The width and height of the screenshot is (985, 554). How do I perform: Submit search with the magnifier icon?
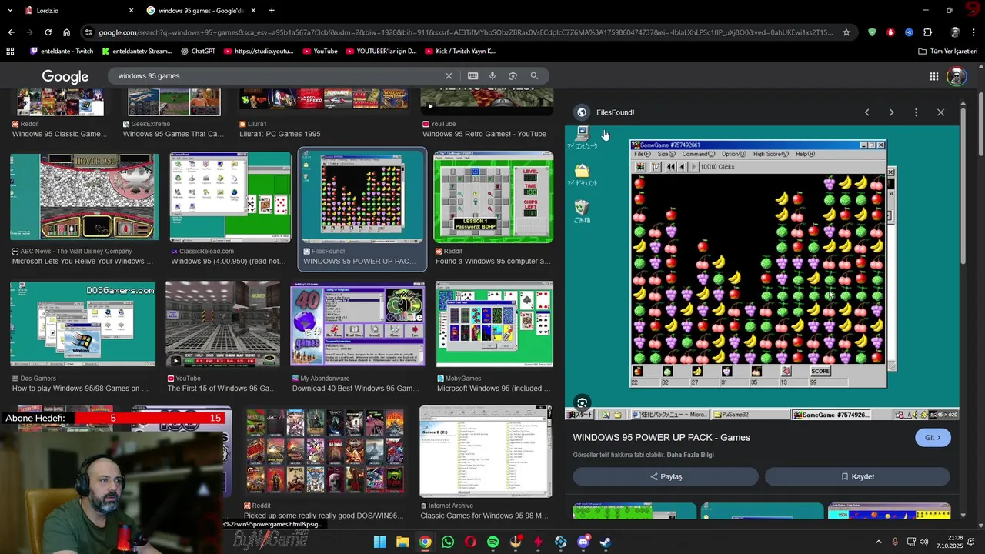[534, 76]
